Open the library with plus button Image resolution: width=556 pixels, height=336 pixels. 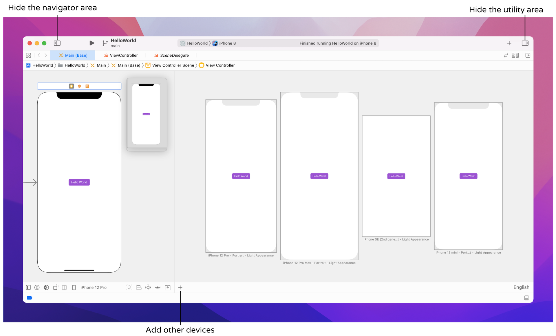point(509,43)
